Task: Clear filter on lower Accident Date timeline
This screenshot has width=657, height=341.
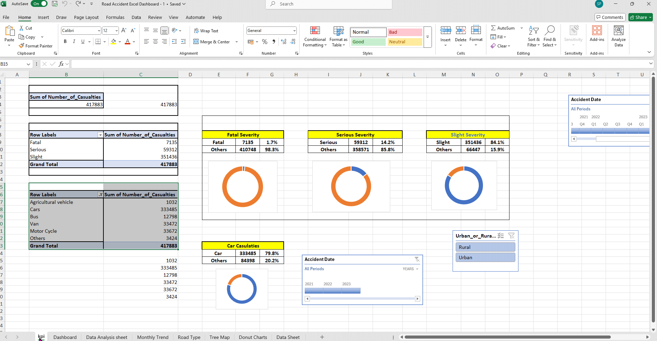Action: pyautogui.click(x=417, y=260)
